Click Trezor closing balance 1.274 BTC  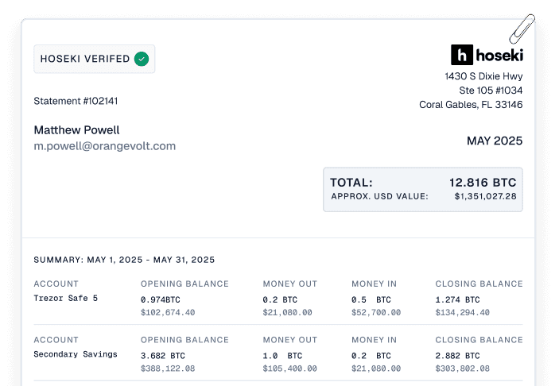click(x=457, y=299)
